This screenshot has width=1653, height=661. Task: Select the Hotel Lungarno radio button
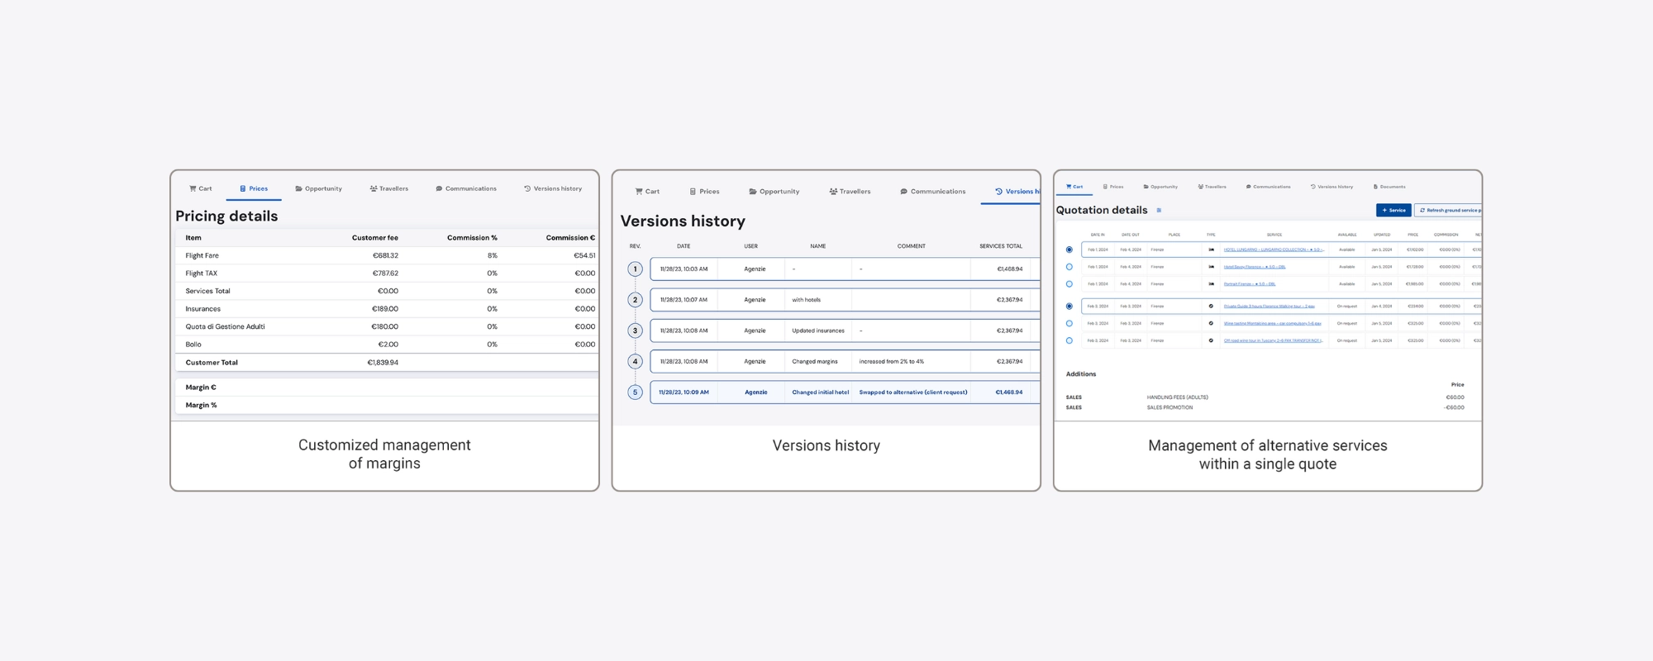(1069, 250)
